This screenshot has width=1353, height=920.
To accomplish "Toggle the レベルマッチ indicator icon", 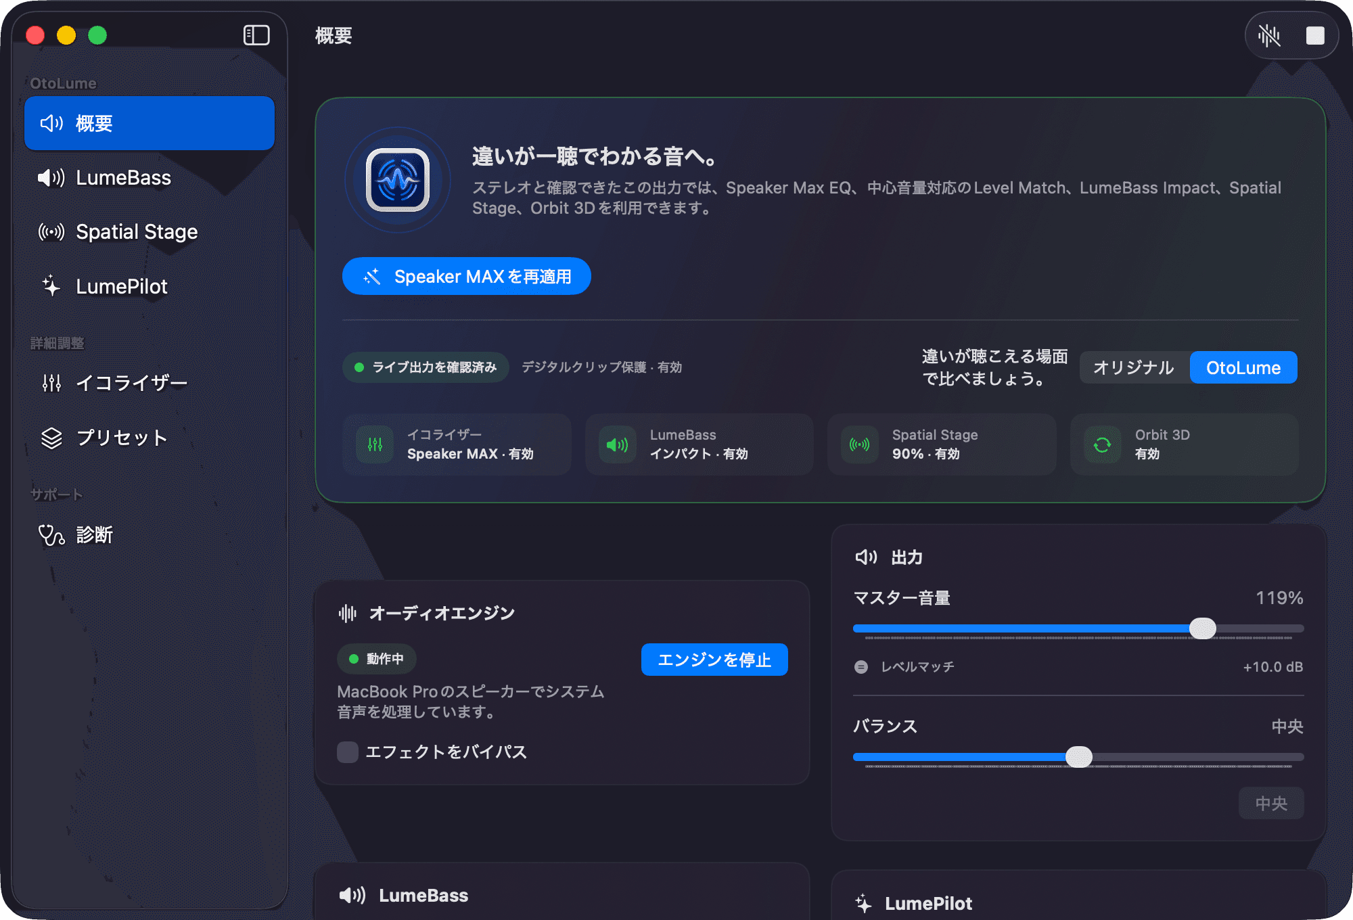I will click(861, 667).
